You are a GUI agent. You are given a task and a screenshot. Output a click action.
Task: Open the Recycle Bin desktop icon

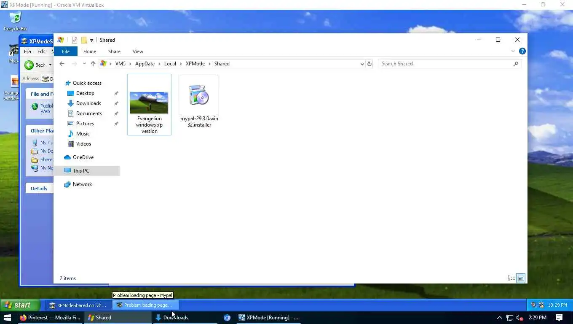(15, 21)
